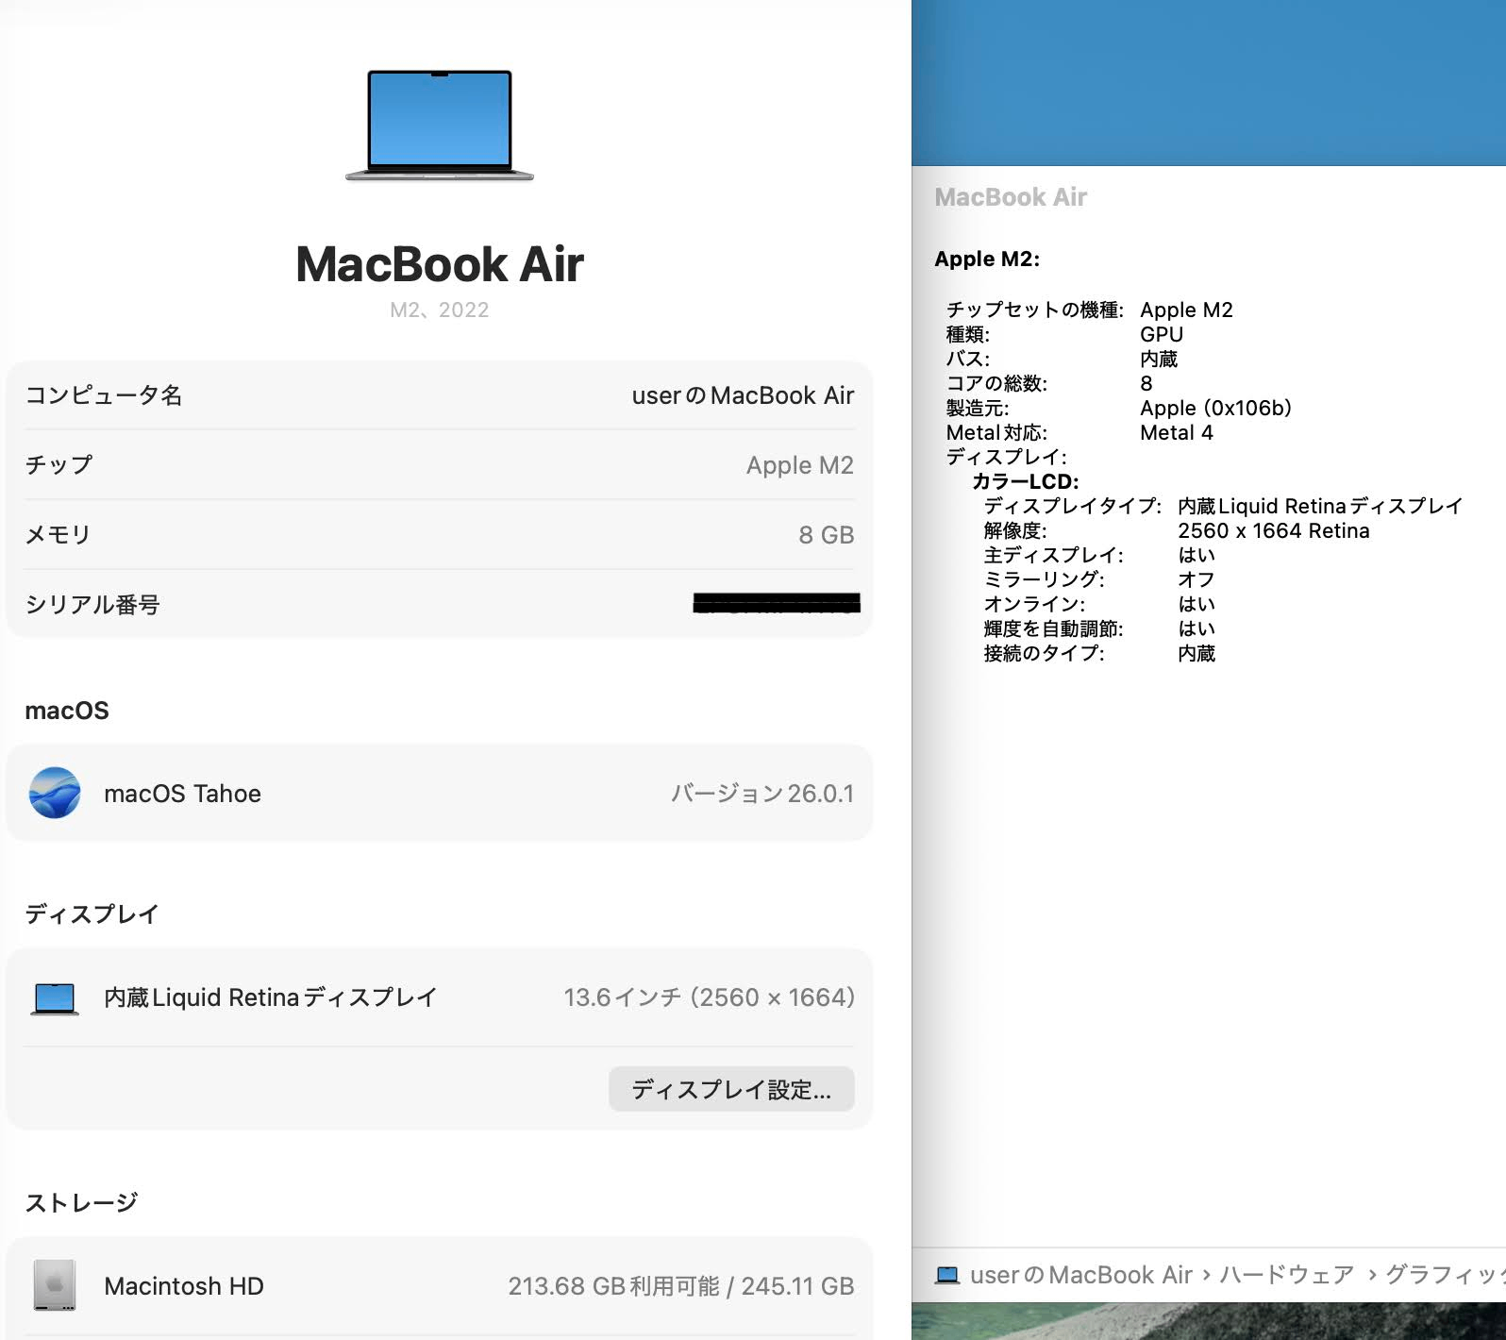
Task: Click the バージョン 26.0.1 text
Action: point(761,794)
